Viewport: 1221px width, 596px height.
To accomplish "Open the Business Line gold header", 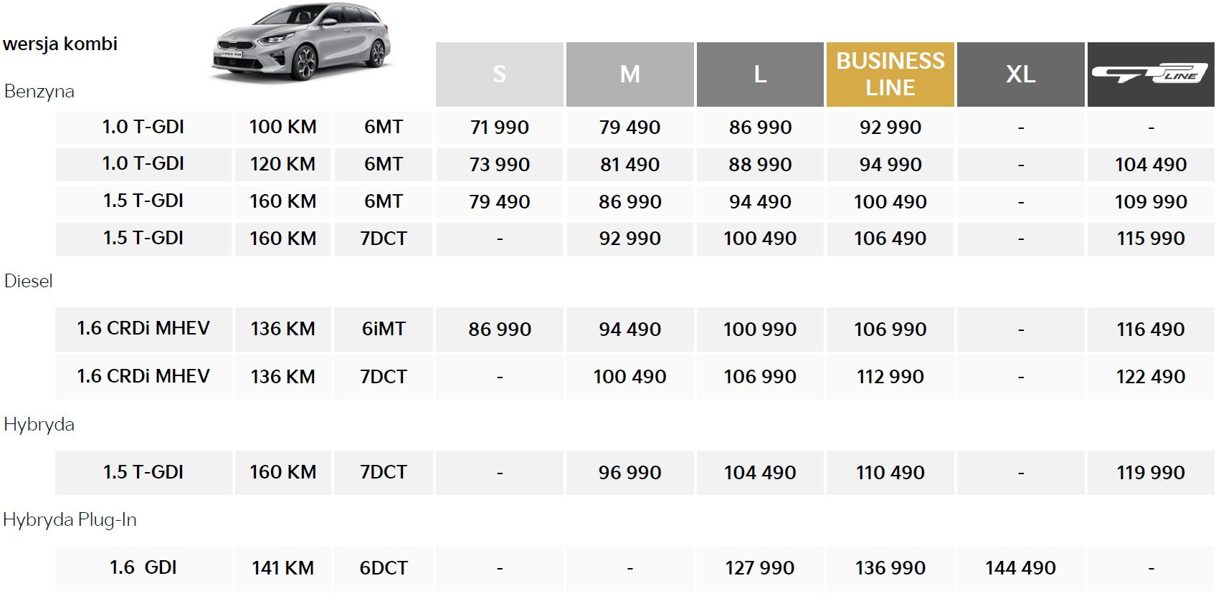I will coord(890,74).
